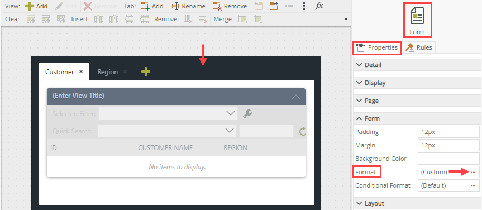Click the horizontal dots toolbar icon
Image resolution: width=482 pixels, height=210 pixels.
(289, 6)
